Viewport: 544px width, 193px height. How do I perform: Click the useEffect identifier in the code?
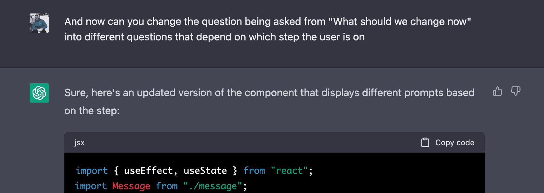pyautogui.click(x=148, y=171)
